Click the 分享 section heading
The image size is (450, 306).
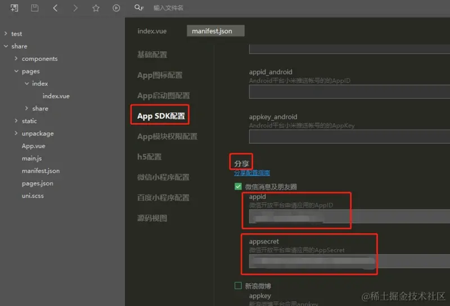pyautogui.click(x=241, y=163)
